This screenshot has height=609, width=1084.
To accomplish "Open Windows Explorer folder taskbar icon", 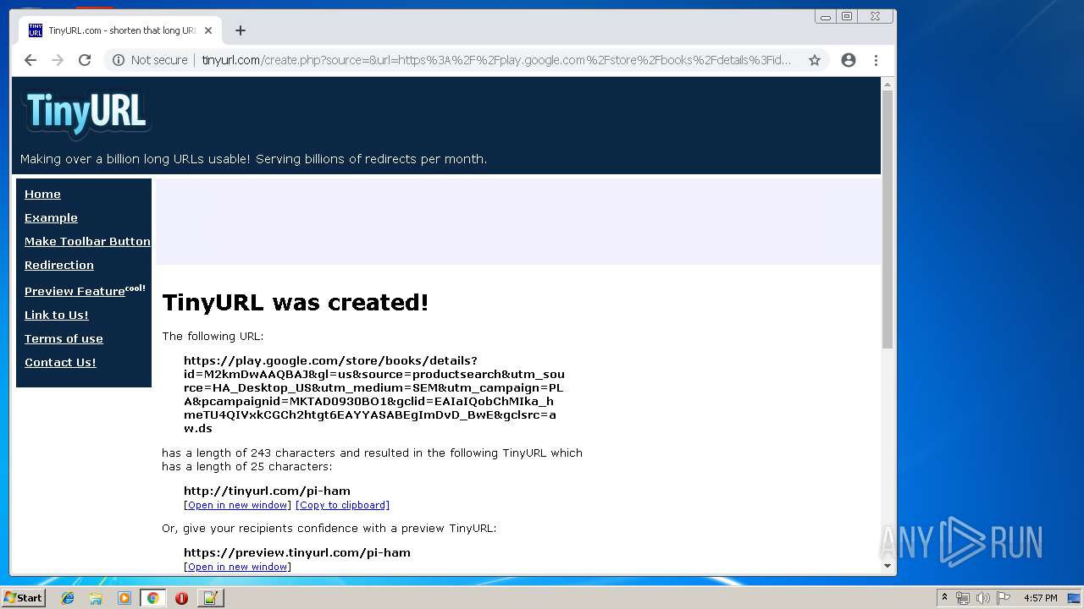I will tap(96, 598).
